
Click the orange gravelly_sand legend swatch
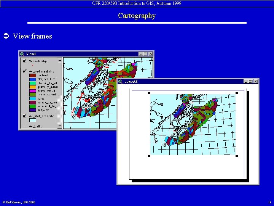(33, 87)
